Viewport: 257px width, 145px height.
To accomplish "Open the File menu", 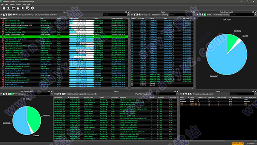I will pyautogui.click(x=2, y=4).
